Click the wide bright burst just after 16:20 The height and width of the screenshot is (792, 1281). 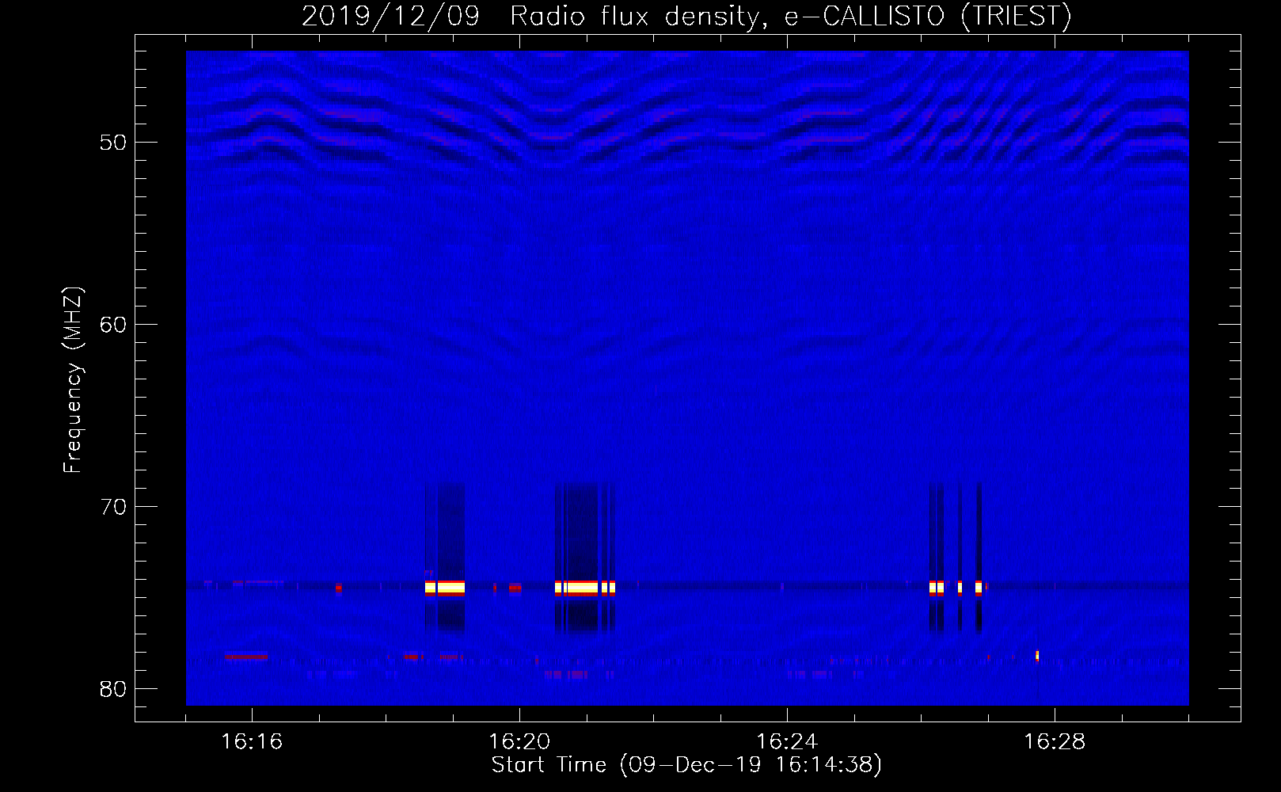585,588
